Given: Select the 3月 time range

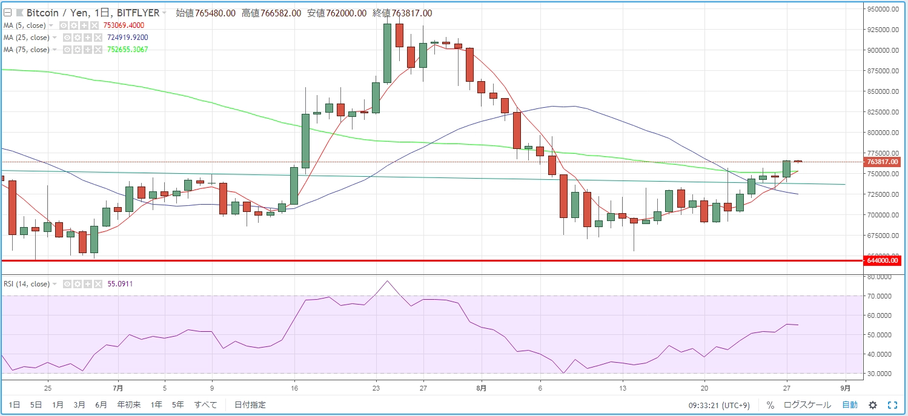Looking at the screenshot, I should pyautogui.click(x=79, y=405).
